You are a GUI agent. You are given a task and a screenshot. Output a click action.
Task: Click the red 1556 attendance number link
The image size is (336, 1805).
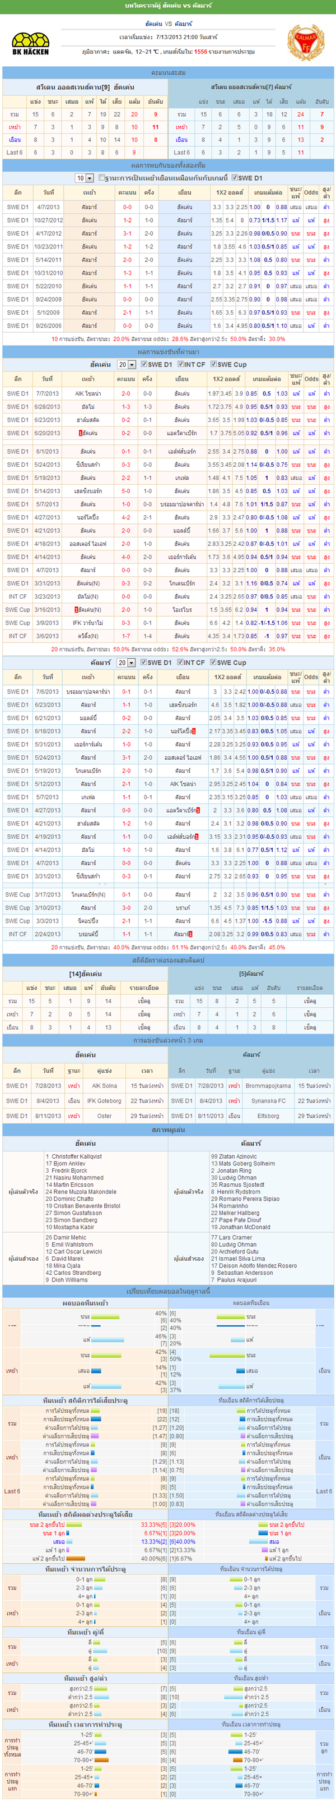tap(201, 51)
